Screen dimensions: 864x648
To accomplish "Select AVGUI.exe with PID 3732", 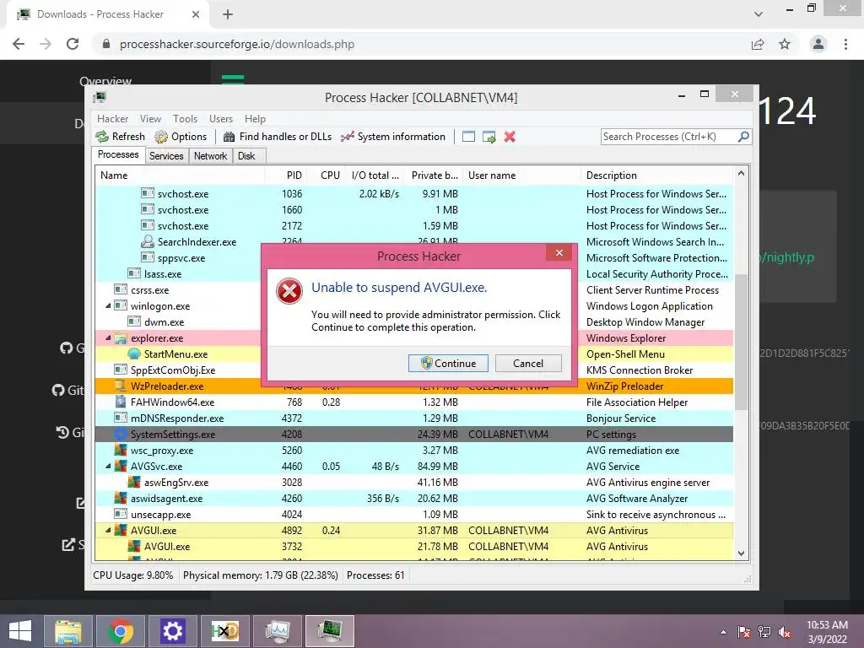I will click(x=413, y=546).
